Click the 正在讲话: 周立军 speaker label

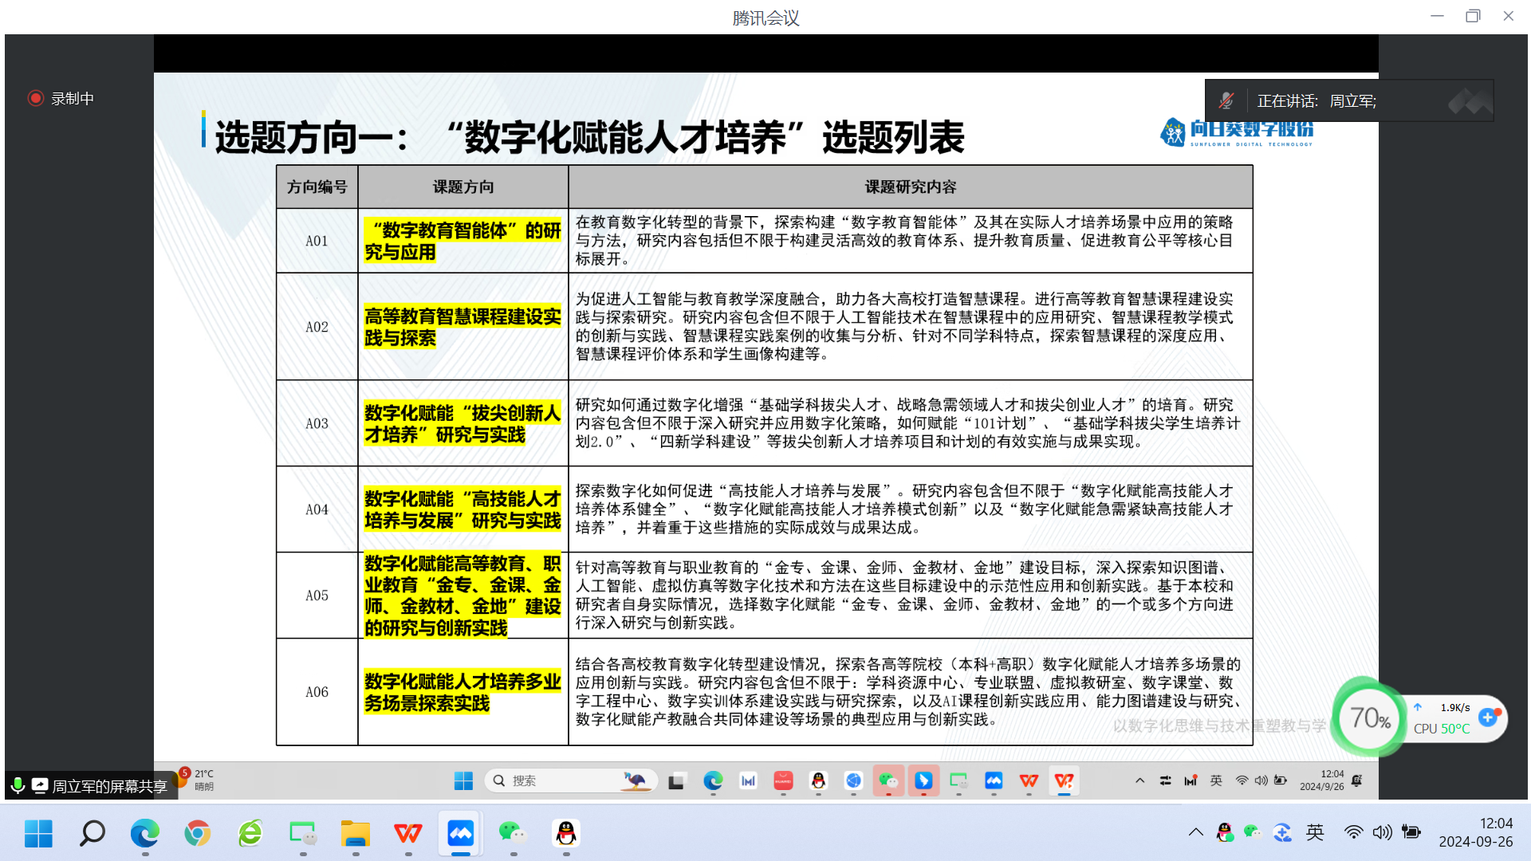click(x=1317, y=101)
